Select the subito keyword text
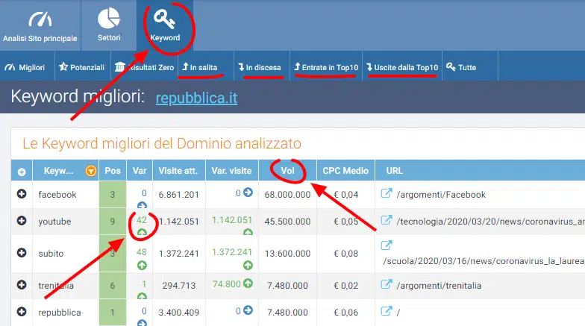 click(x=51, y=254)
